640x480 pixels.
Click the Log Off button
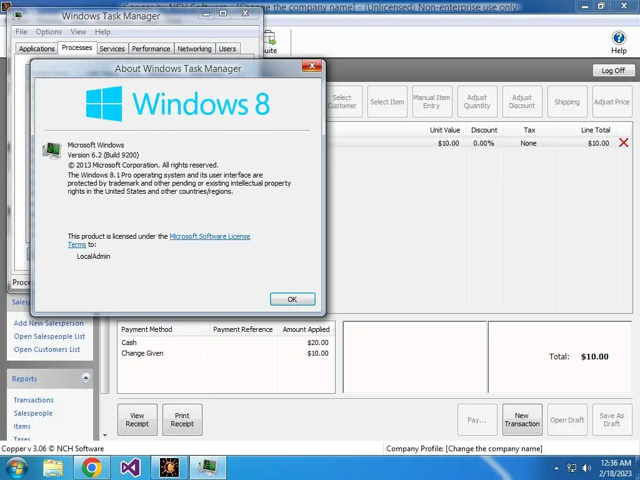(614, 70)
